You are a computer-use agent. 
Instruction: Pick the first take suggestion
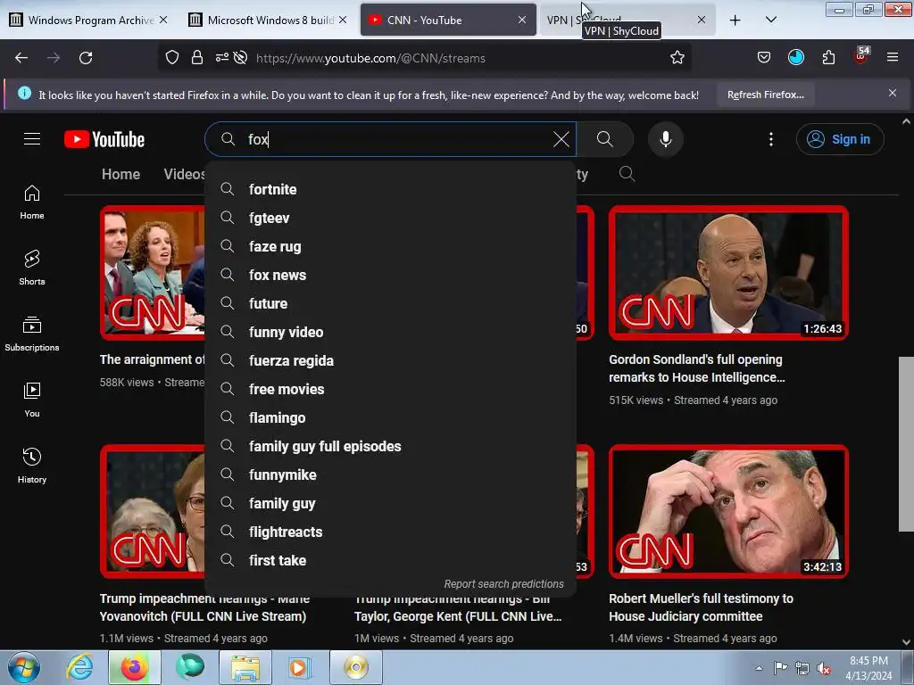tap(391, 560)
